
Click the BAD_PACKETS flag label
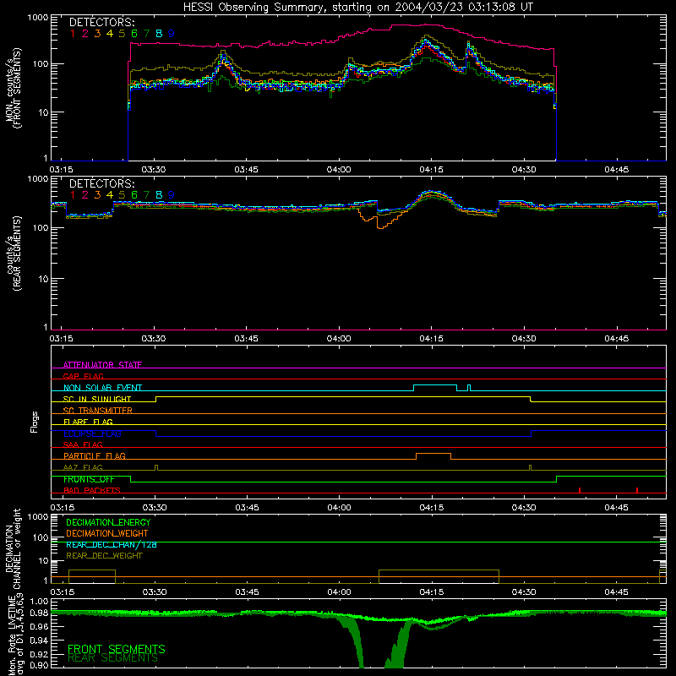click(x=92, y=490)
